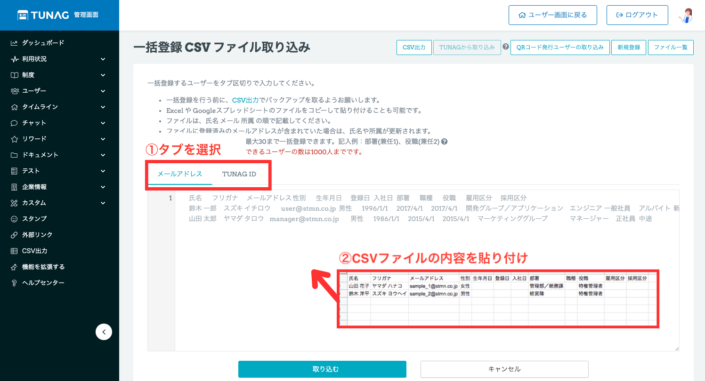Click the カスタム tools icon
Viewport: 705px width, 381px height.
[14, 203]
